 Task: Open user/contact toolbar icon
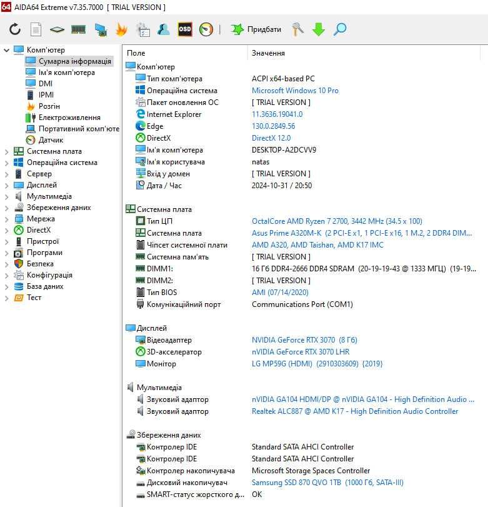click(164, 29)
